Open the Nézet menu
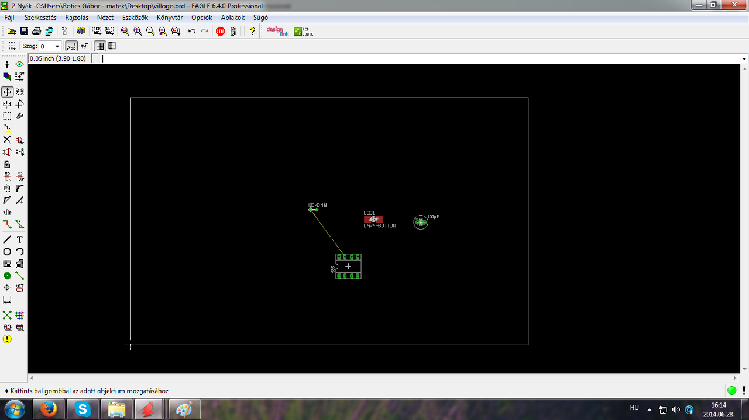 [105, 18]
